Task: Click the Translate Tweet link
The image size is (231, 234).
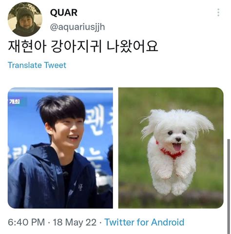Action: [x=37, y=65]
